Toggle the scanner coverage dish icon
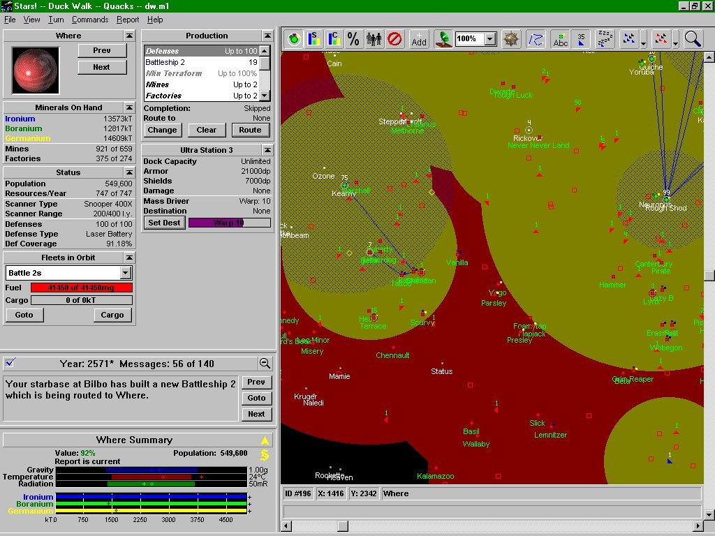This screenshot has height=536, width=715. [443, 39]
